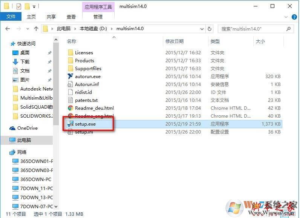Sort by the 修改日期 column header
Viewport: 300px width, 218px height.
point(174,41)
